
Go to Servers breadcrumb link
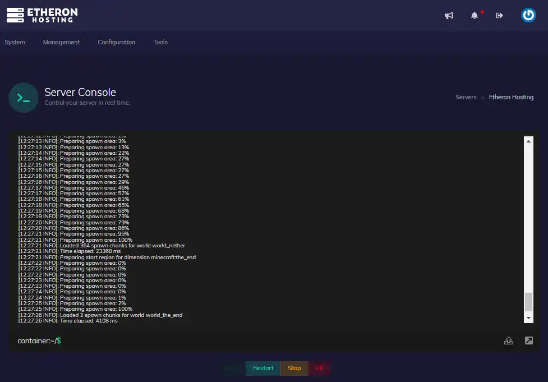(x=466, y=97)
